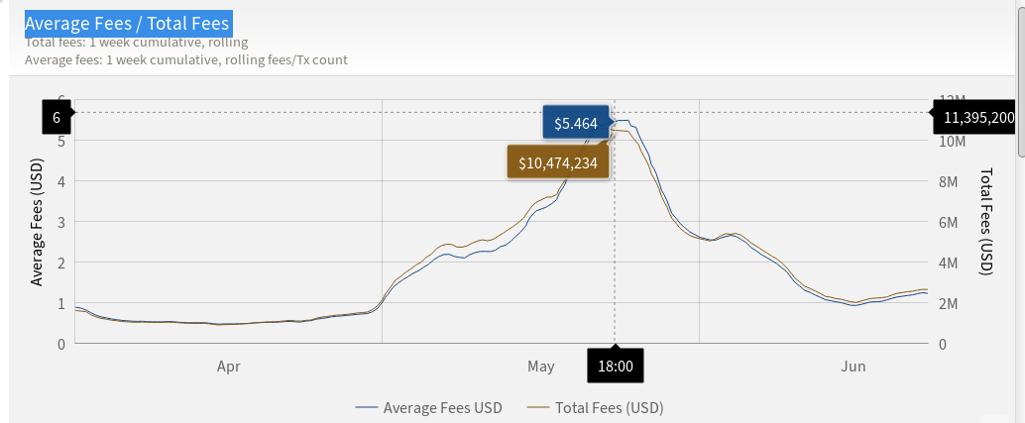The image size is (1025, 423).
Task: Click the blue $5.464 tooltip label
Action: point(576,123)
